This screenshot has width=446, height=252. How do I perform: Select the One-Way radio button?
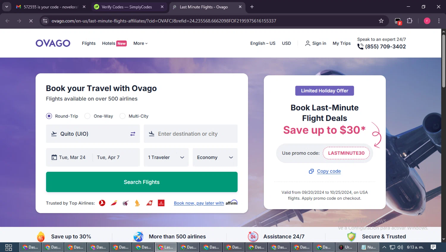click(x=87, y=116)
